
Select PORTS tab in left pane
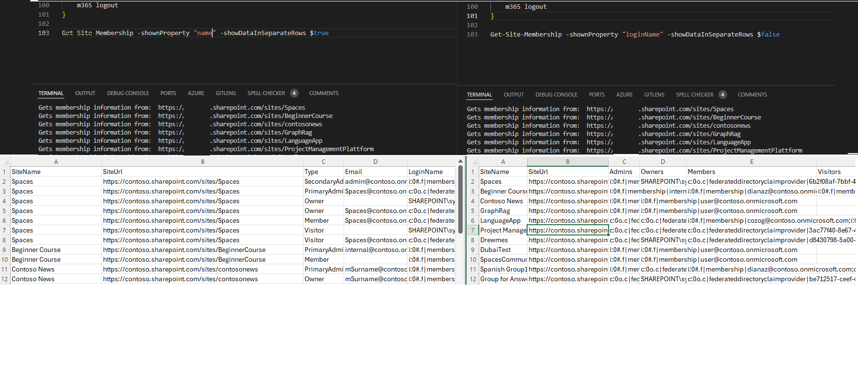point(168,93)
